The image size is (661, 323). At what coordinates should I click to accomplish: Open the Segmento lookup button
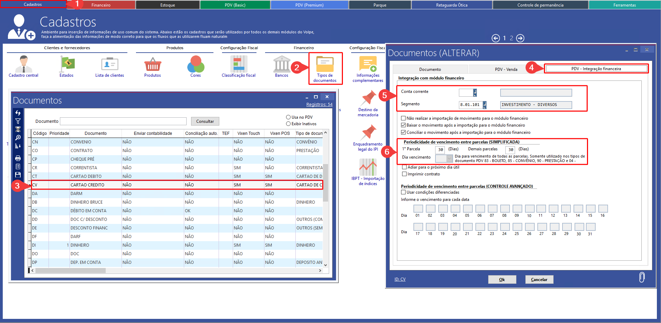coord(485,105)
